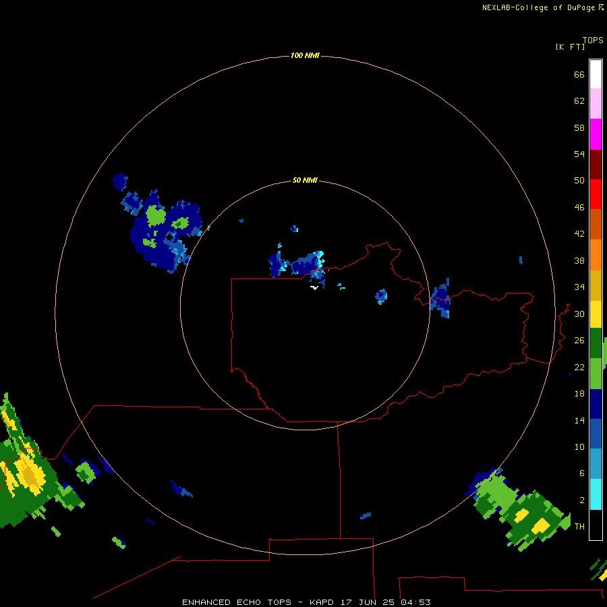The width and height of the screenshot is (607, 607).
Task: Click the "38" legend value
Action: click(579, 260)
